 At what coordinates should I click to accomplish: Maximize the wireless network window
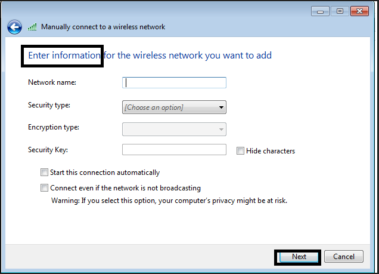click(x=340, y=11)
